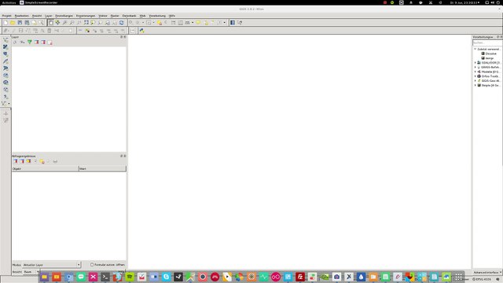Add raster layer from the left sidebar
This screenshot has height=283, width=503.
(x=6, y=47)
